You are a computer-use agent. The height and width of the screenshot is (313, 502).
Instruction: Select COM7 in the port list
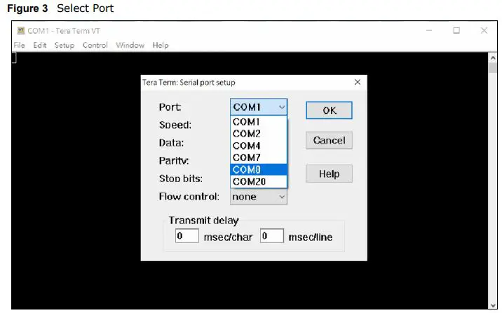click(x=259, y=158)
